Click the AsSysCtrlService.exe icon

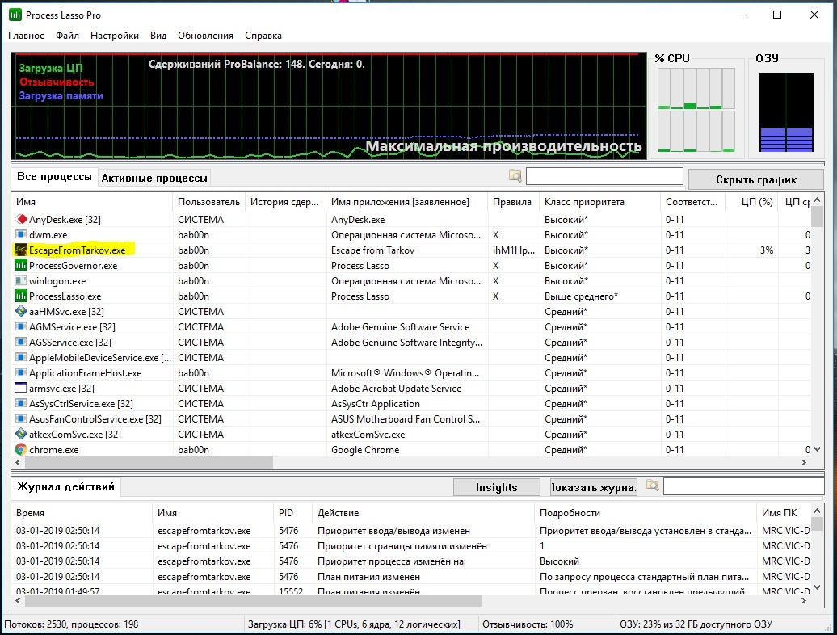click(x=21, y=404)
